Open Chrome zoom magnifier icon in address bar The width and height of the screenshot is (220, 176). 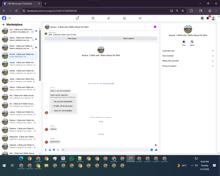[x=177, y=11]
